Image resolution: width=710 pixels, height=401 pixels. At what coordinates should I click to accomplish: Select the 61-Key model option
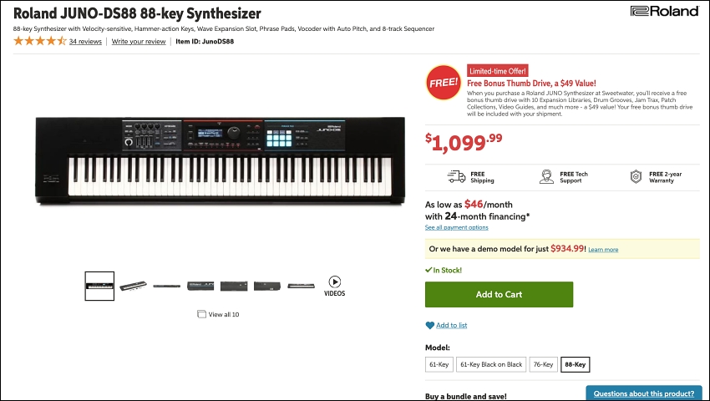pos(439,364)
